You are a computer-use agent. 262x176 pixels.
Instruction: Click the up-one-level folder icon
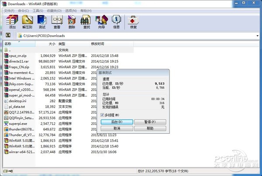[x=8, y=35]
